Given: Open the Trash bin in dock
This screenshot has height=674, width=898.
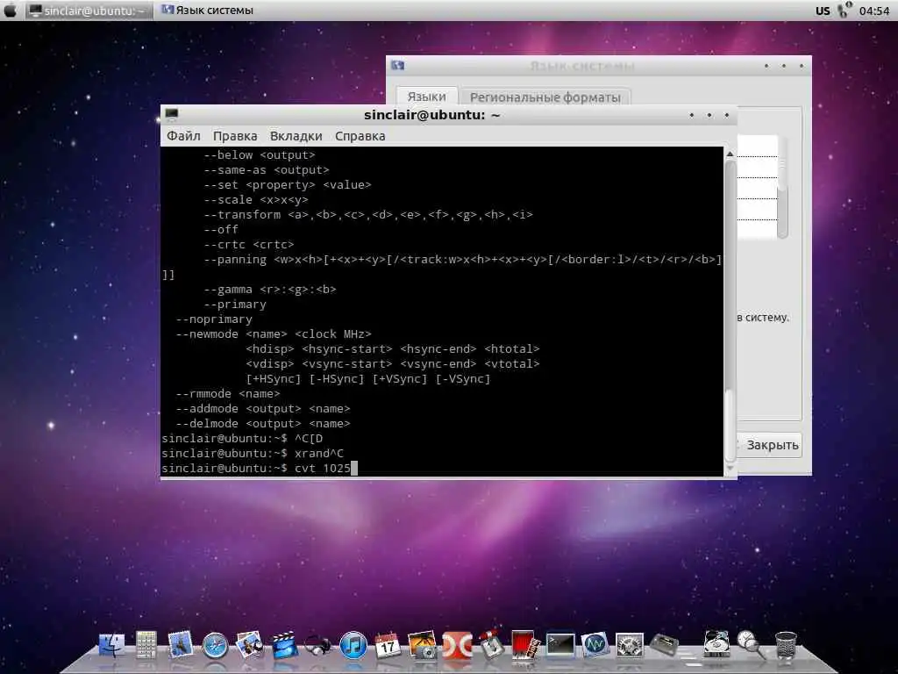Looking at the screenshot, I should tap(785, 646).
